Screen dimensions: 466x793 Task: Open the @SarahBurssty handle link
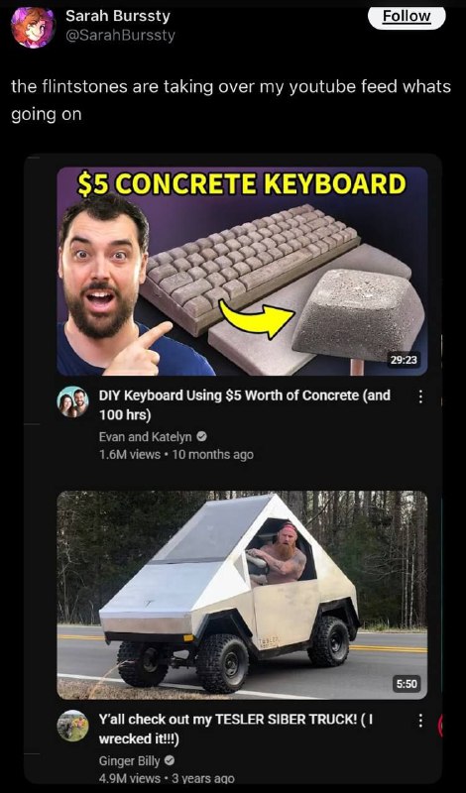click(x=120, y=36)
